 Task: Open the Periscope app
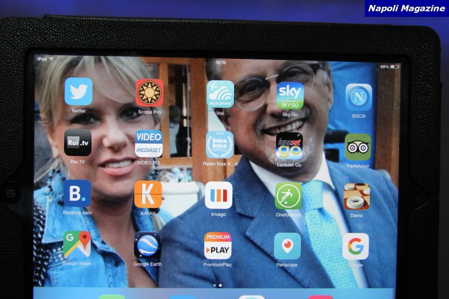click(x=287, y=246)
